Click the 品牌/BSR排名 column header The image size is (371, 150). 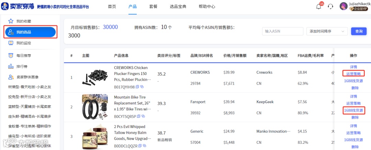point(202,56)
